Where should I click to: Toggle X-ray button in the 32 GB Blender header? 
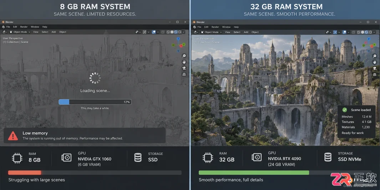(x=353, y=32)
